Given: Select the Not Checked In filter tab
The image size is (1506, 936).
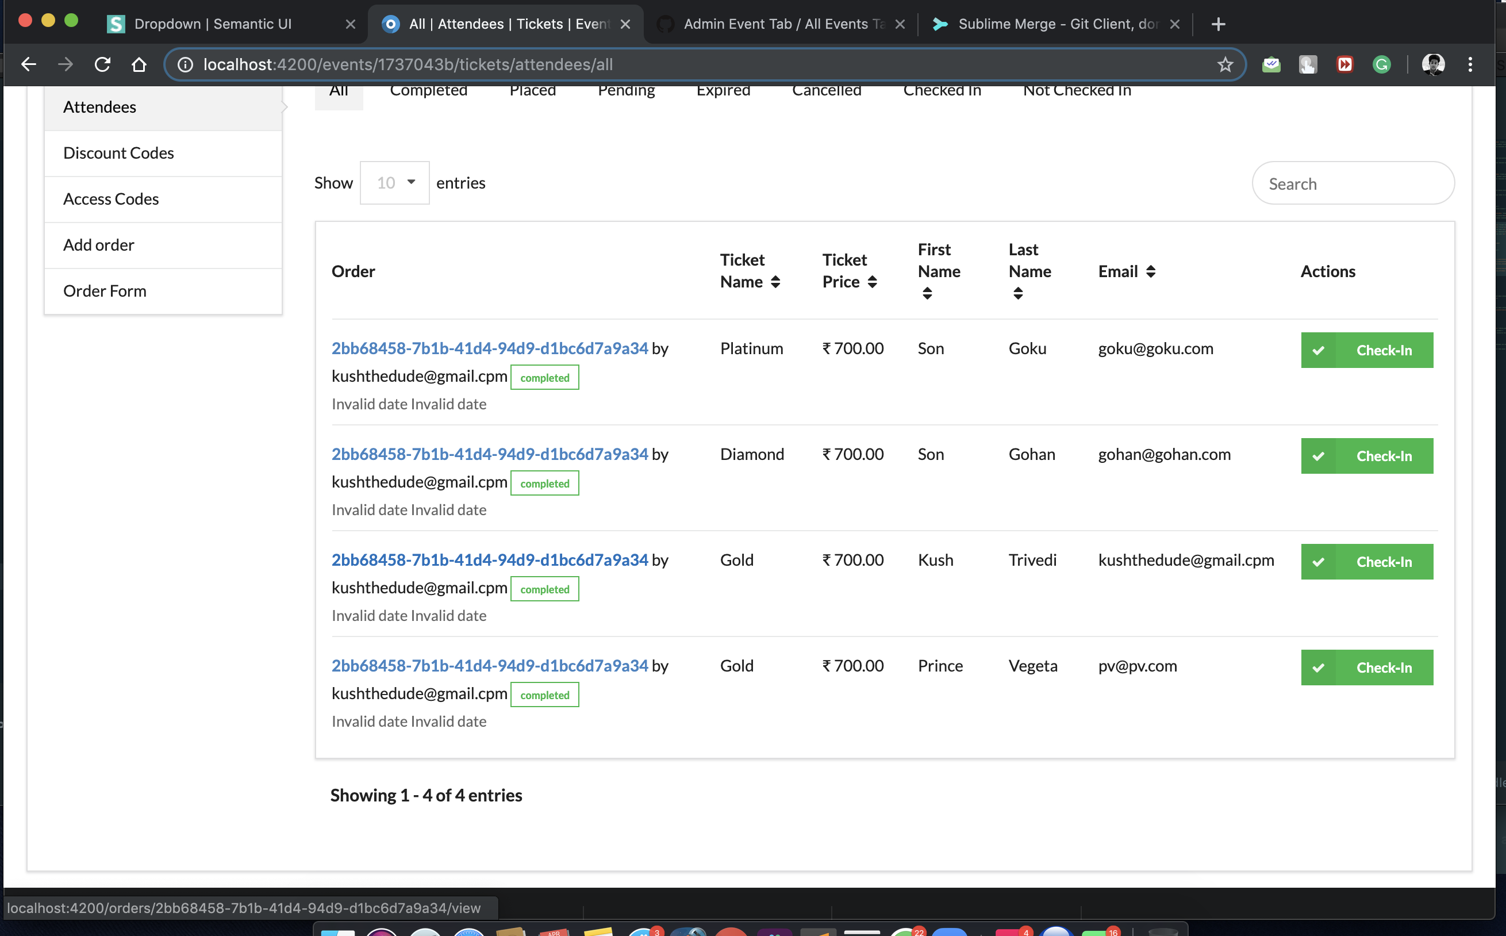Looking at the screenshot, I should (x=1077, y=91).
